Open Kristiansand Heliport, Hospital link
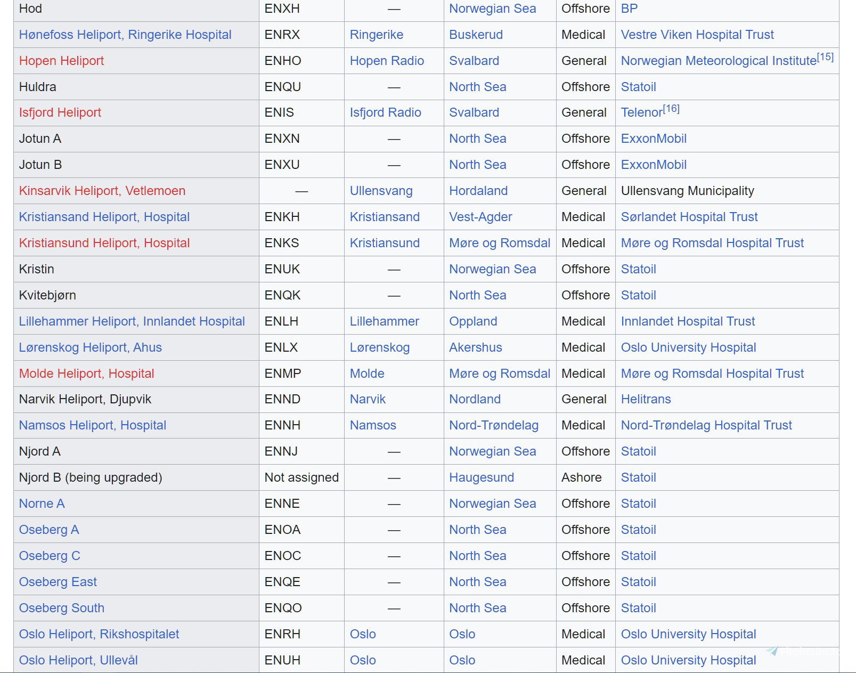 [x=104, y=217]
